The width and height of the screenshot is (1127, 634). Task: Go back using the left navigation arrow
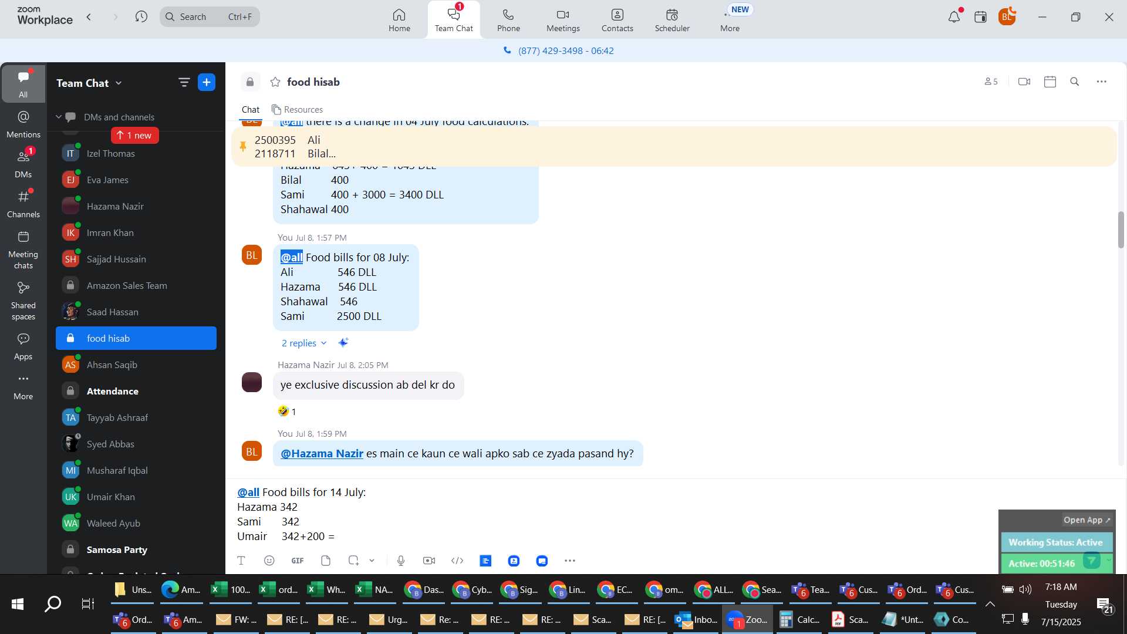[x=89, y=16]
